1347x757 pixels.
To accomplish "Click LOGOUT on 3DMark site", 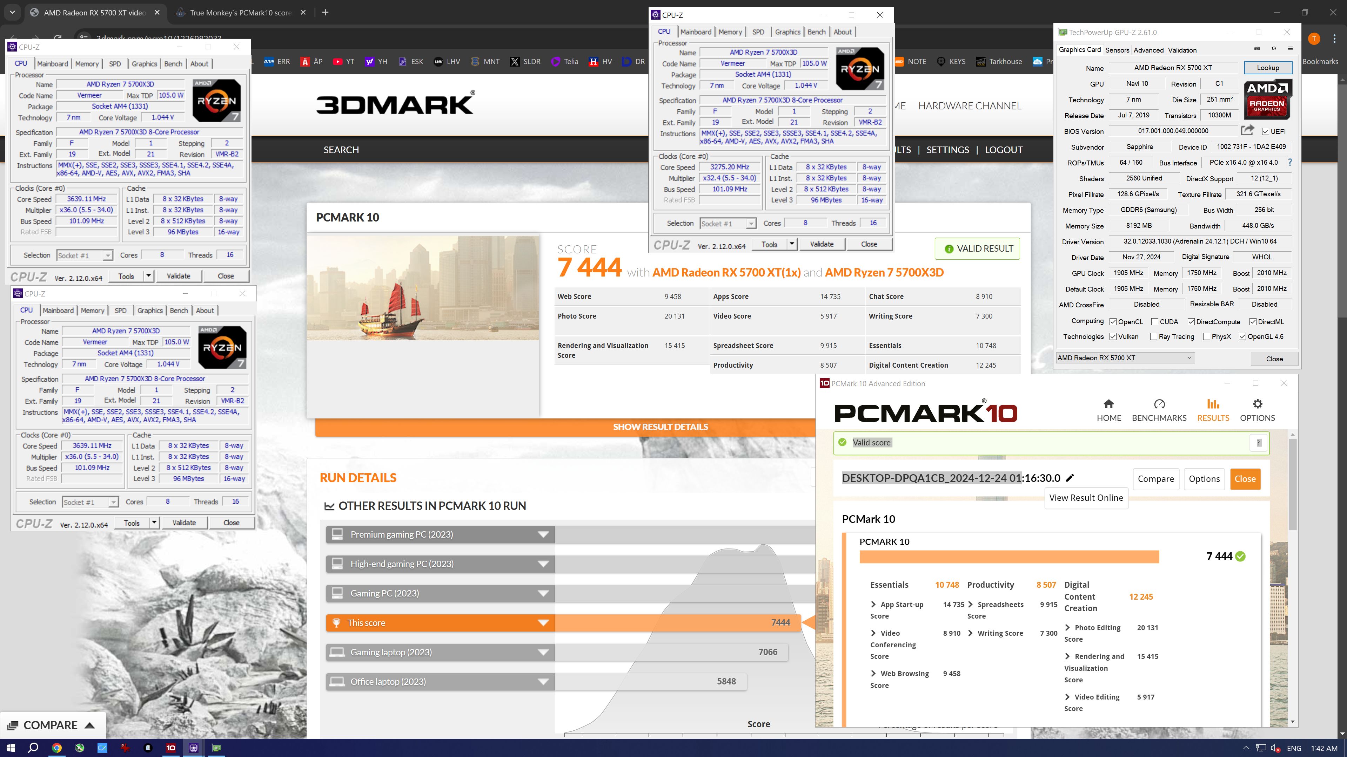I will (1004, 150).
